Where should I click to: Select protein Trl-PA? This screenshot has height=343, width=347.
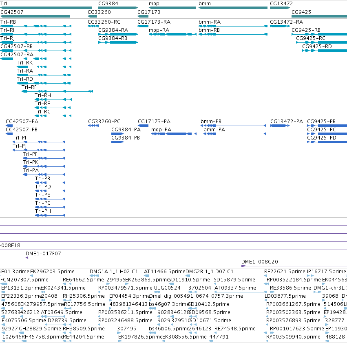pos(44,175)
